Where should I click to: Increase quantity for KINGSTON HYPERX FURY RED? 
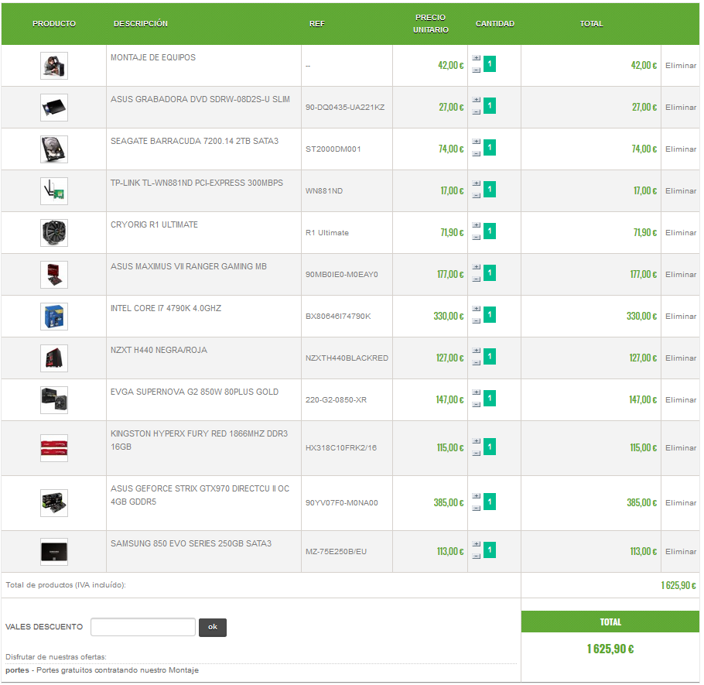pyautogui.click(x=477, y=441)
